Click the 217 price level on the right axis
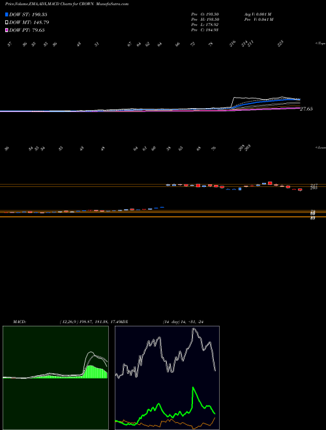Screen dimensions: 326x430 pyautogui.click(x=314, y=186)
